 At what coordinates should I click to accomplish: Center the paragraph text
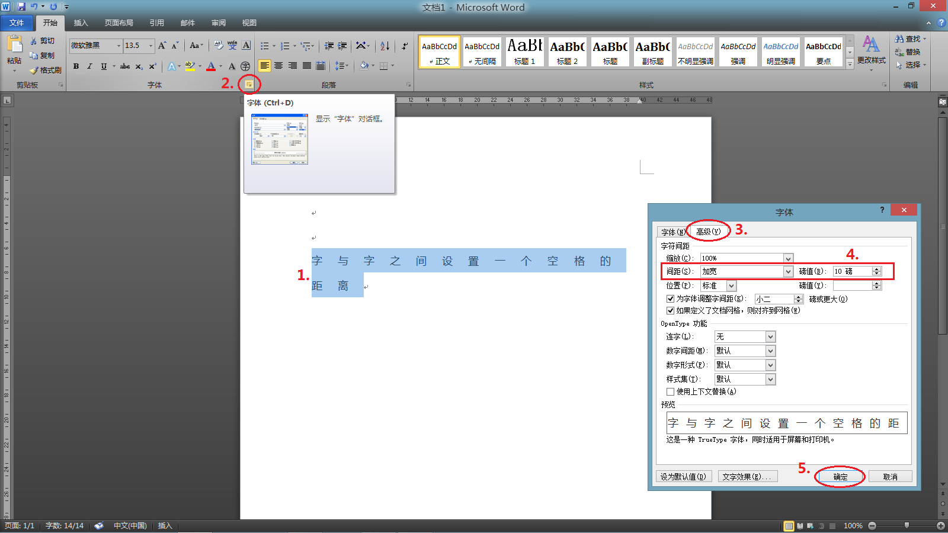coord(278,66)
